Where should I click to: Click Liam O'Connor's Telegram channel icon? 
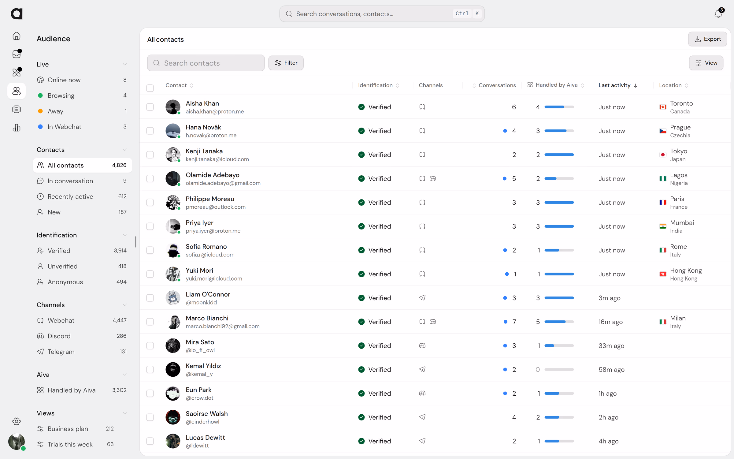pos(422,298)
